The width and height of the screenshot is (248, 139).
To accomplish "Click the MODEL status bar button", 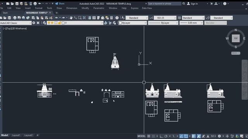I will [141, 136].
